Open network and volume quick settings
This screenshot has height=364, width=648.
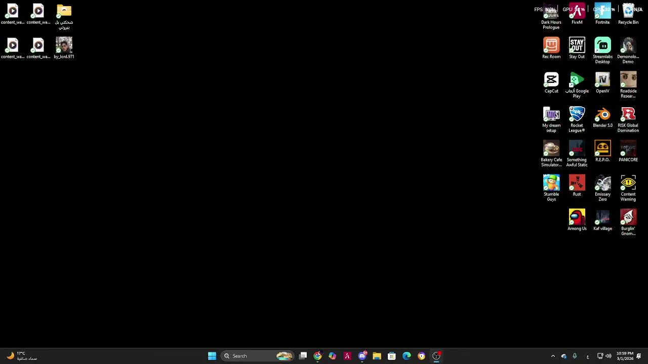tap(604, 356)
